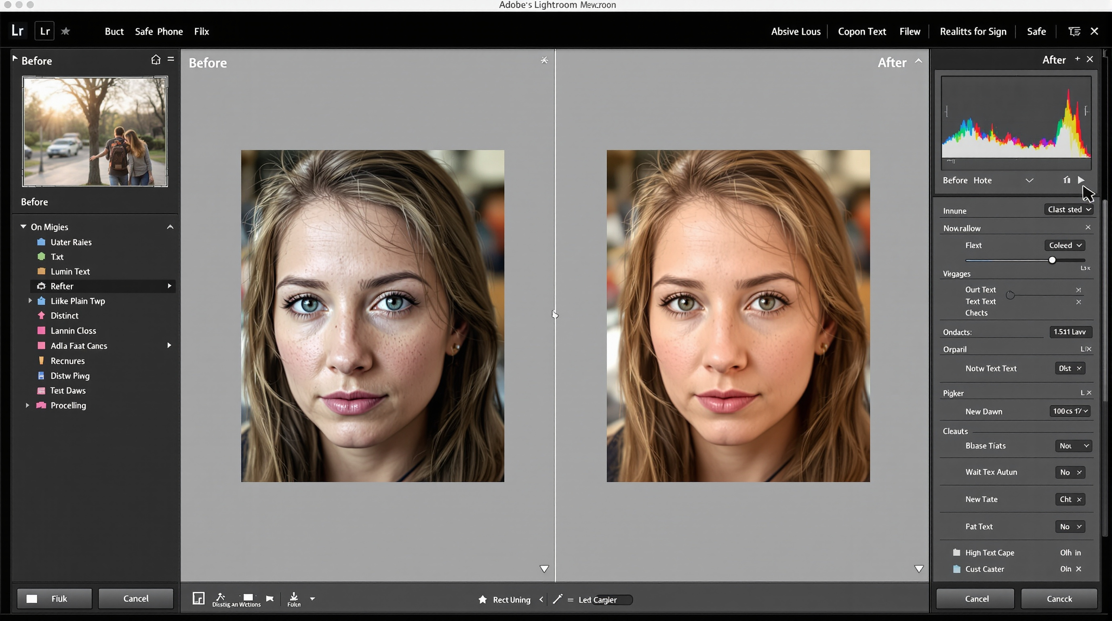Click the star icon beside Lr logo

65,31
